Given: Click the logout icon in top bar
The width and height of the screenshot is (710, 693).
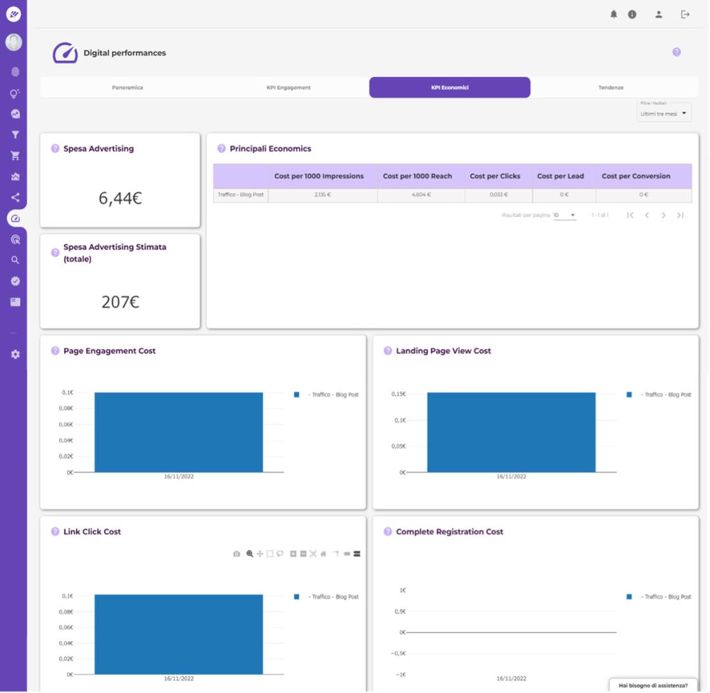Looking at the screenshot, I should (685, 15).
